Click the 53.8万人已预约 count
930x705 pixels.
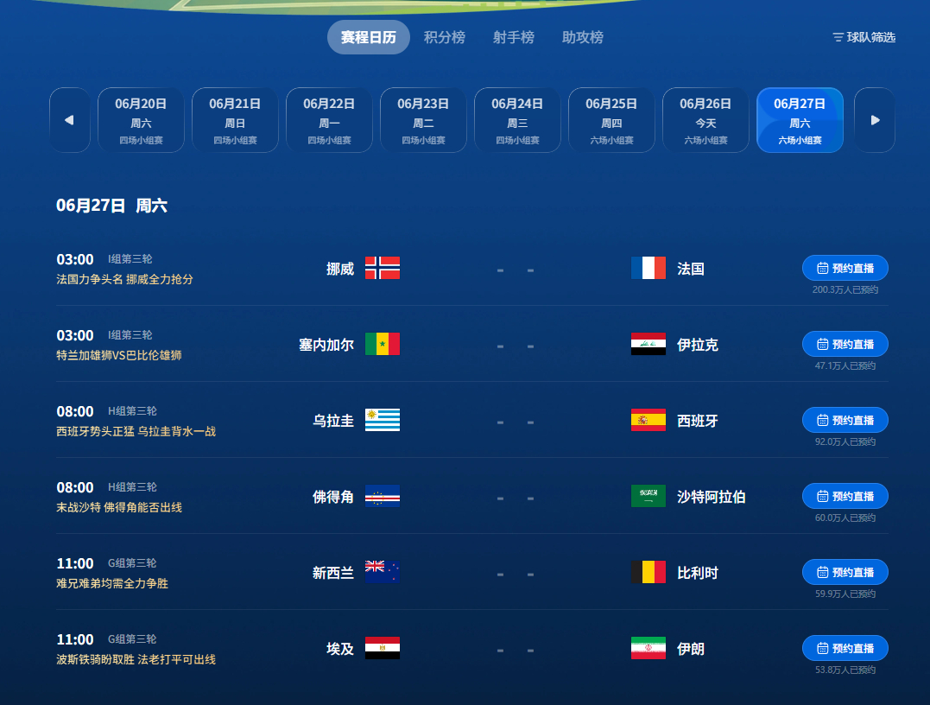point(845,670)
